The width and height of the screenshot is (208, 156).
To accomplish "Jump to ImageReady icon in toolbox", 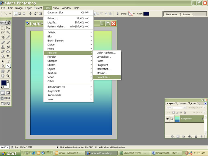I will click(x=5, y=103).
